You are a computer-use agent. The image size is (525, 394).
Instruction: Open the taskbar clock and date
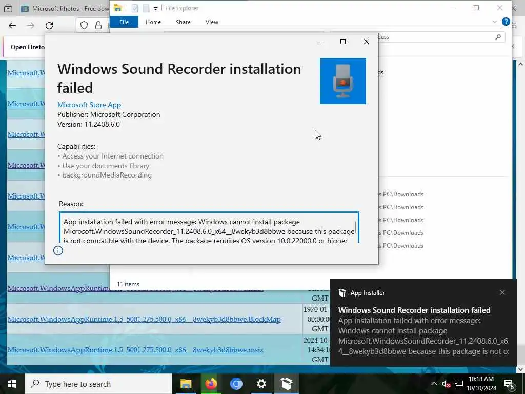tap(481, 384)
